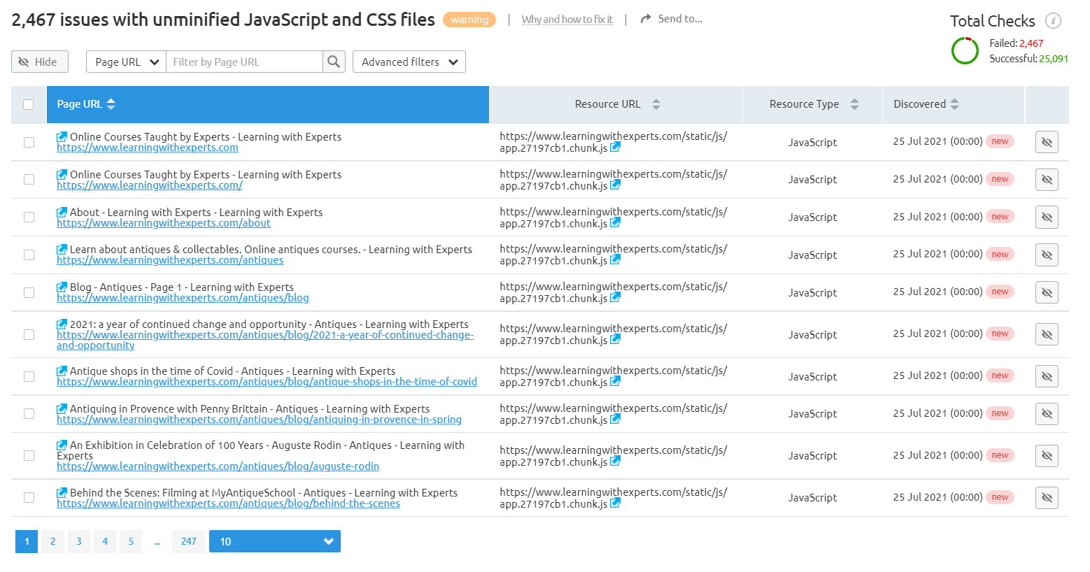The height and width of the screenshot is (572, 1090).
Task: Sort by Resource Type arrows
Action: [x=854, y=104]
